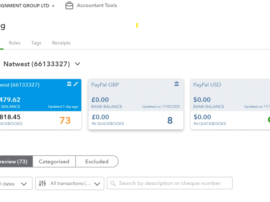Click the bank icon on PayPal GBP card
Viewport: 270px width, 202px height.
(177, 84)
